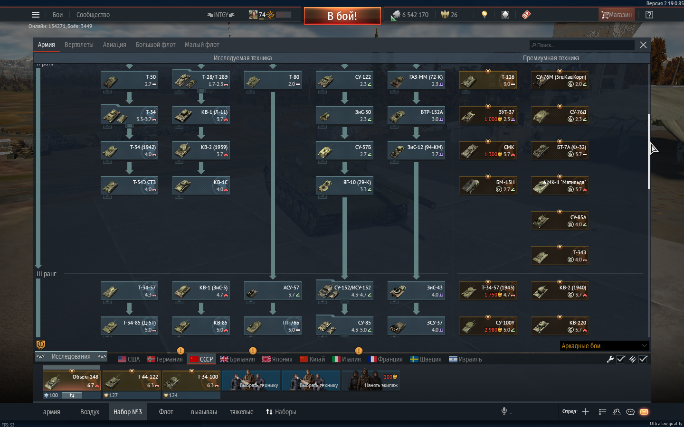Select the БТР-152А vehicle card
684x427 pixels.
(416, 115)
